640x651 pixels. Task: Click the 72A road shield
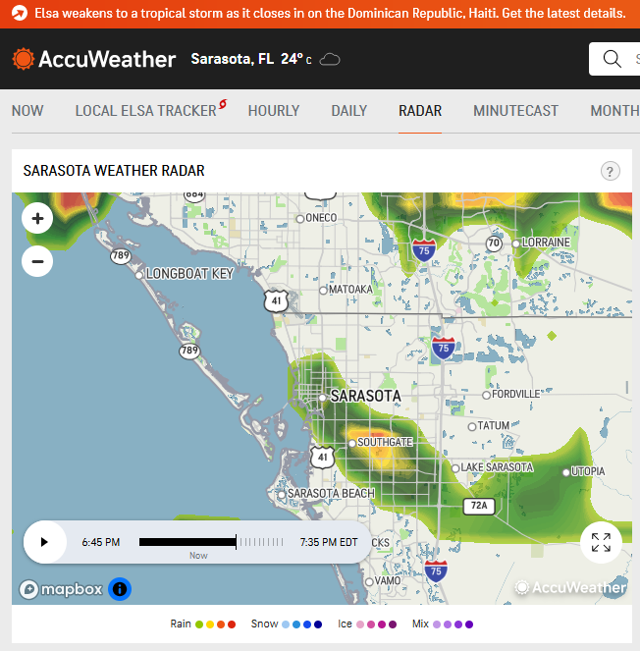(479, 506)
